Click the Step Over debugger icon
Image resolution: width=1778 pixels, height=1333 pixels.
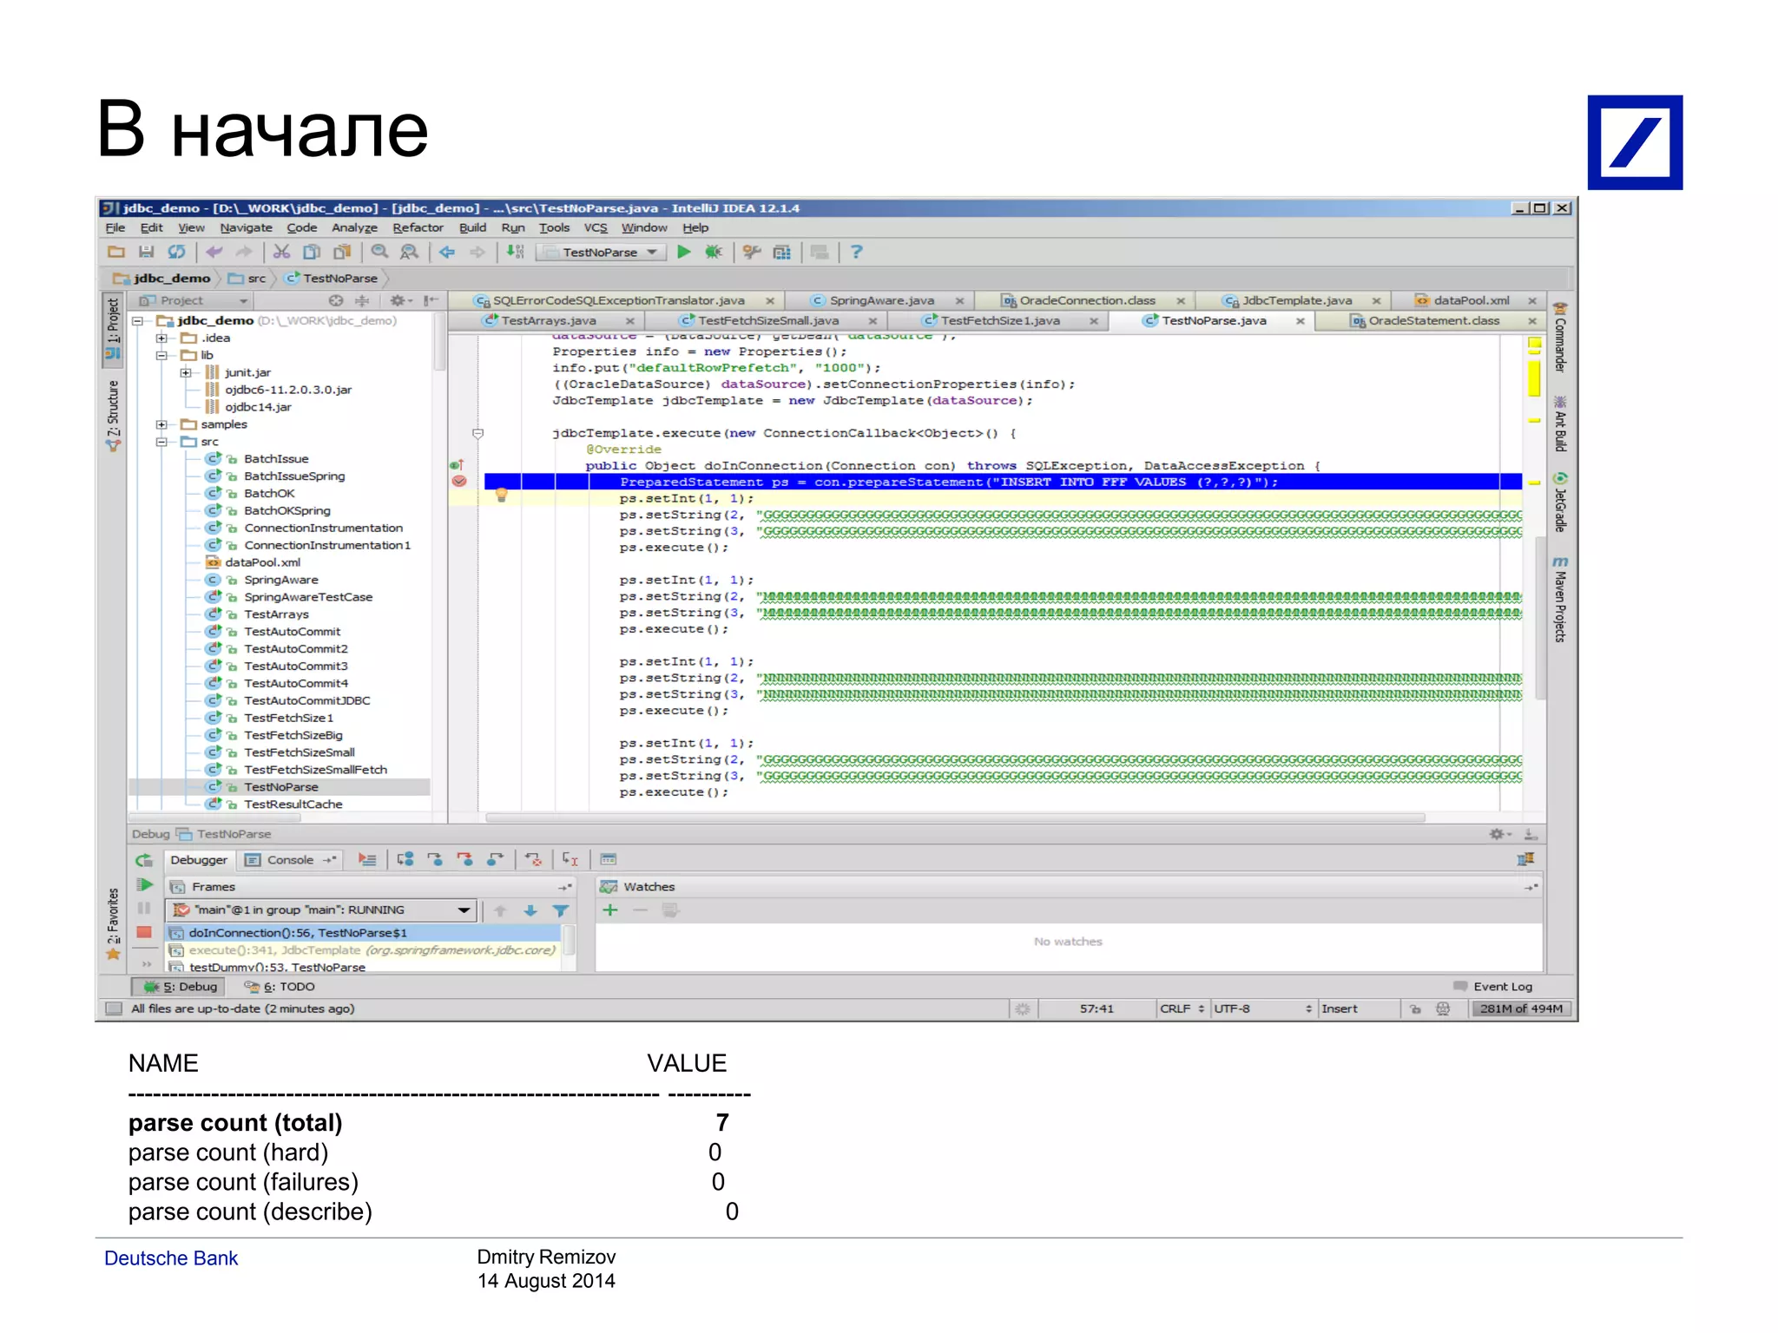(405, 859)
